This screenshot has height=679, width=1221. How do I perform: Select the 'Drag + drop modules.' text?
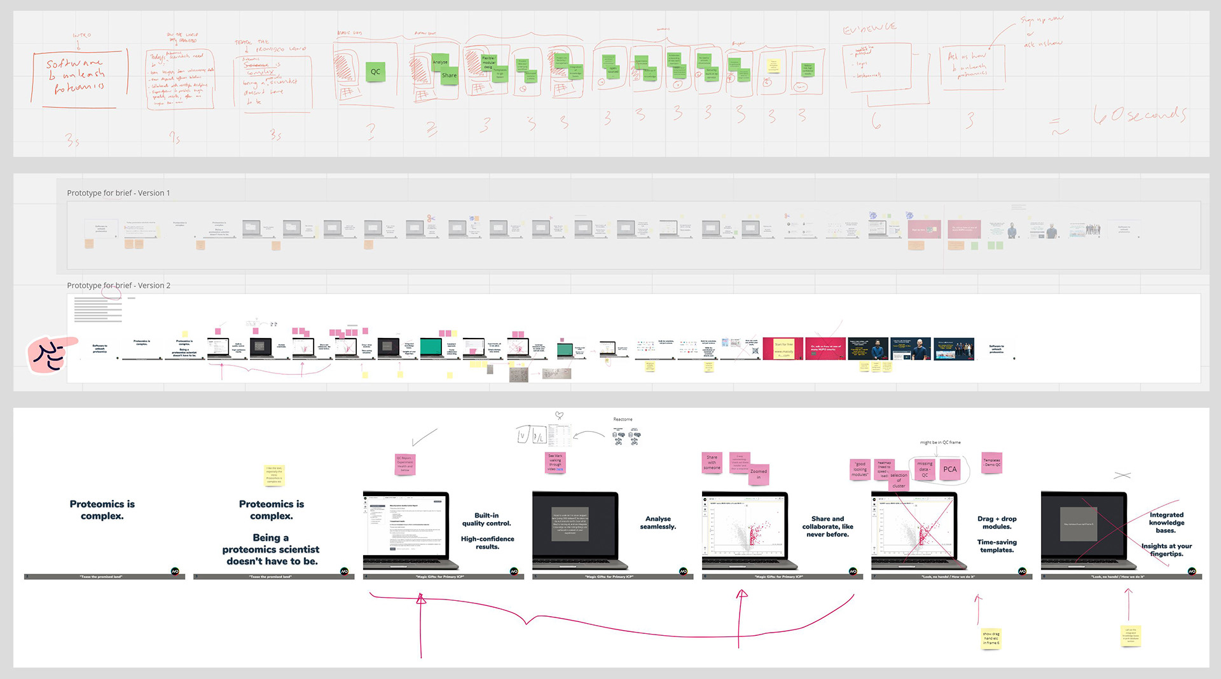coord(997,523)
